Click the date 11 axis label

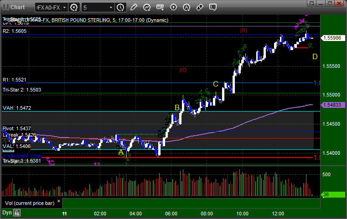64,214
